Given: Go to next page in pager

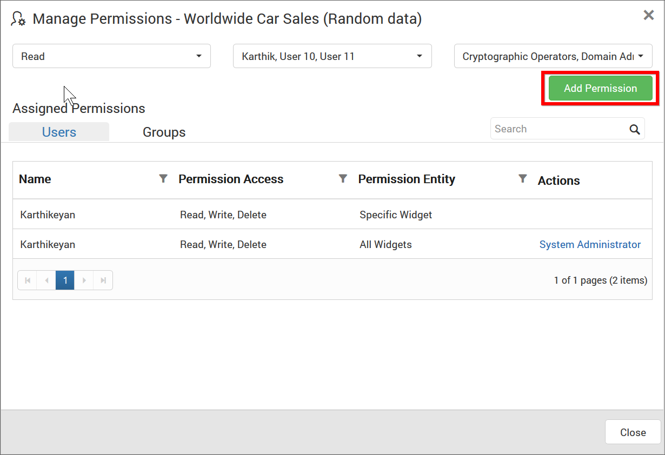Looking at the screenshot, I should (84, 280).
